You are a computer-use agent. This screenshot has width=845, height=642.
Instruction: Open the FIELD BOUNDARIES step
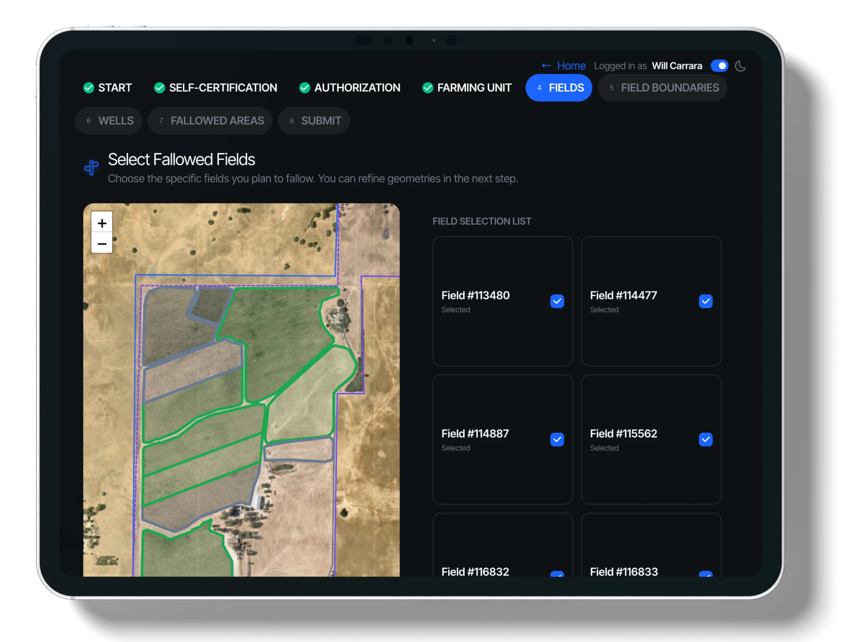(662, 87)
